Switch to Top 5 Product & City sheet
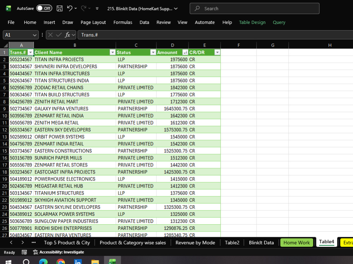 67,243
